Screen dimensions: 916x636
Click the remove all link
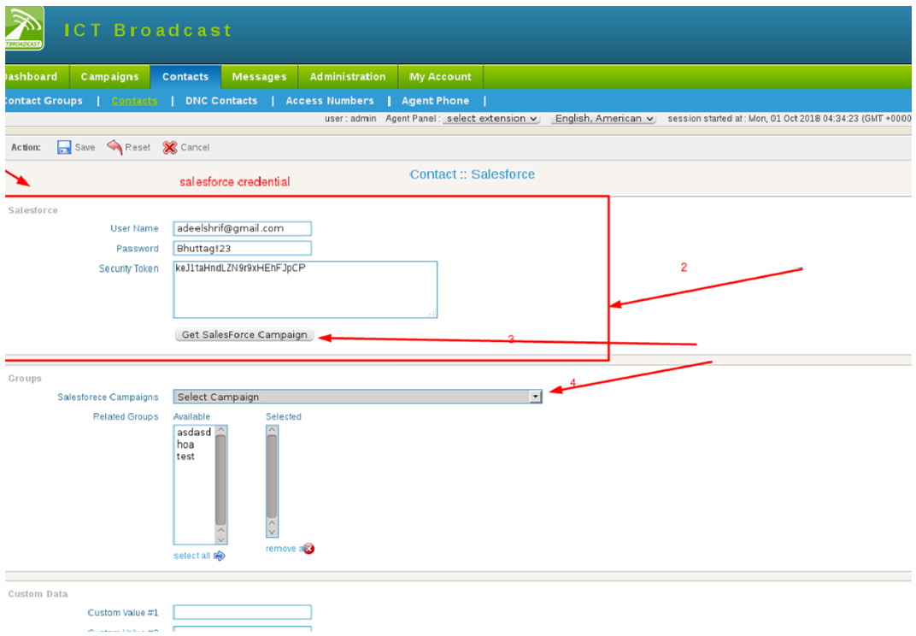(284, 549)
